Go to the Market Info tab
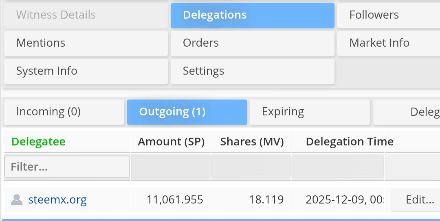The image size is (440, 221). click(389, 43)
